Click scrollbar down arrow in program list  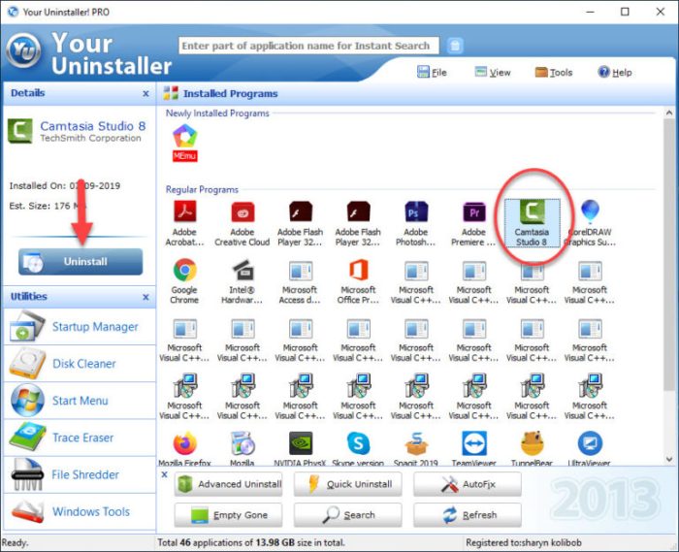(x=669, y=459)
